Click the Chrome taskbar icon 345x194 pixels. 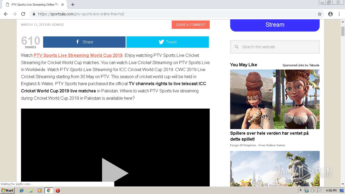click(49, 190)
